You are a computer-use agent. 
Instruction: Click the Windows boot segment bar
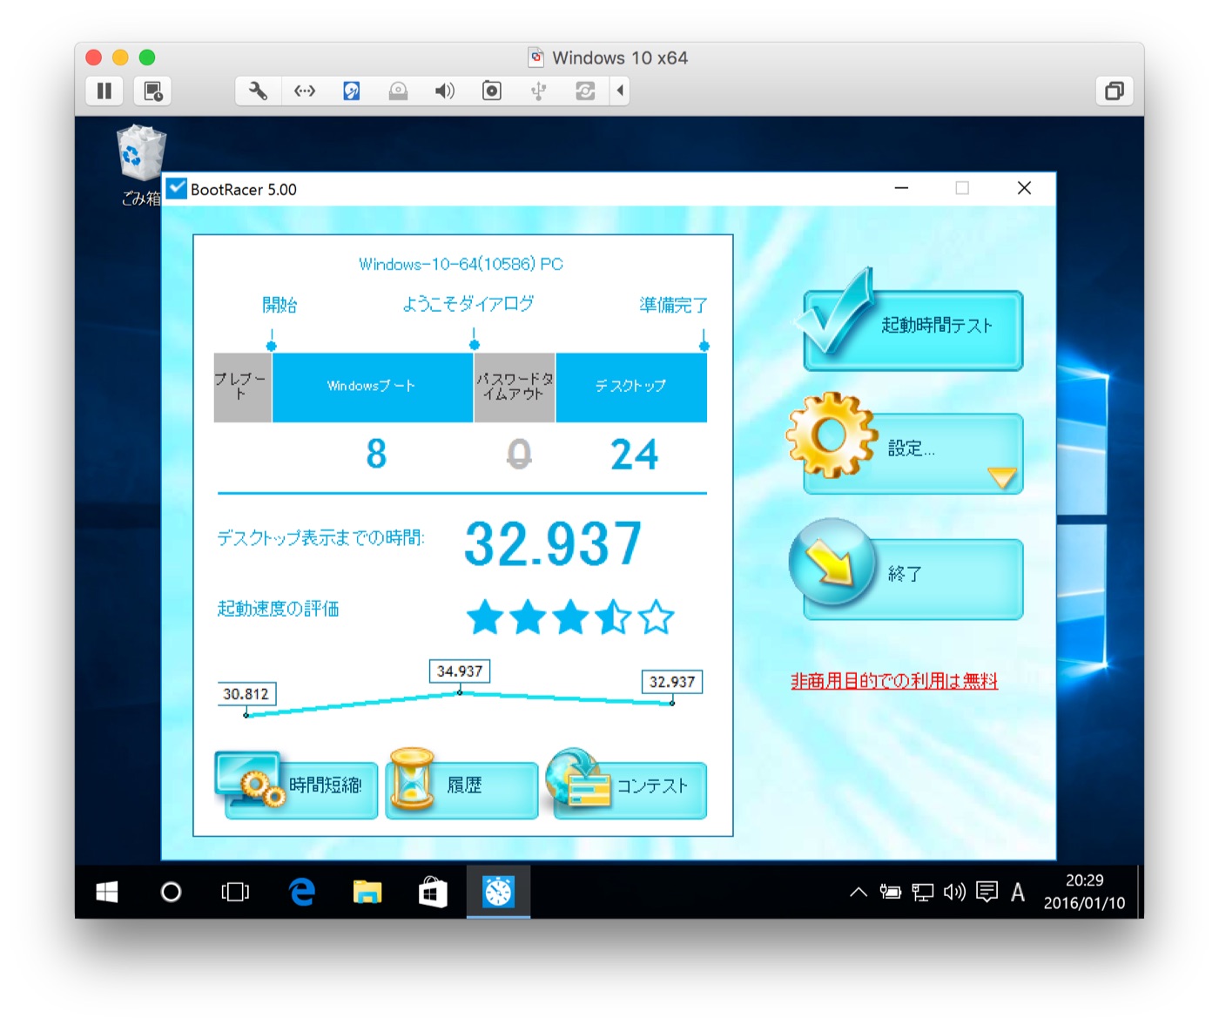pyautogui.click(x=373, y=388)
